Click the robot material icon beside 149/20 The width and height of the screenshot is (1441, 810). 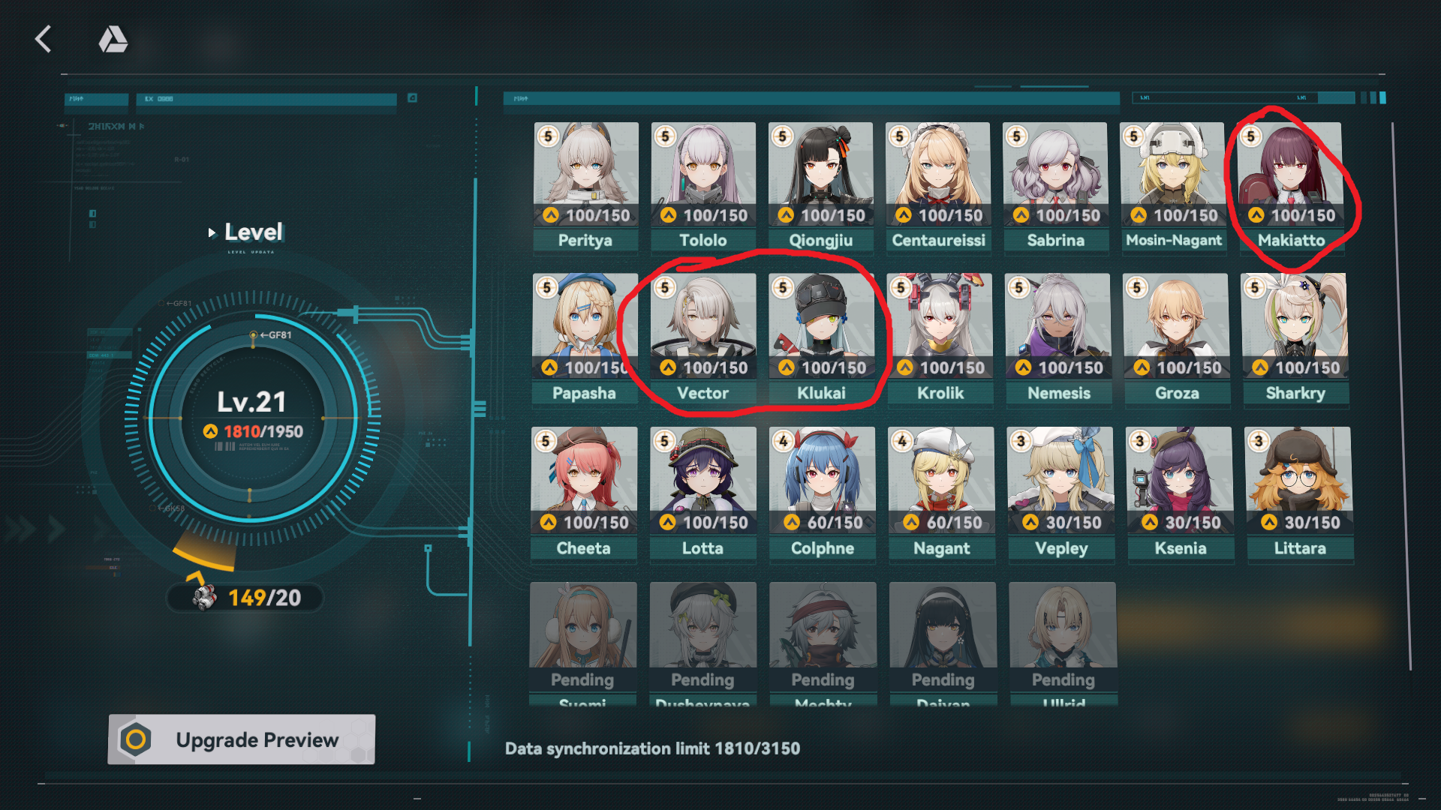click(x=204, y=598)
